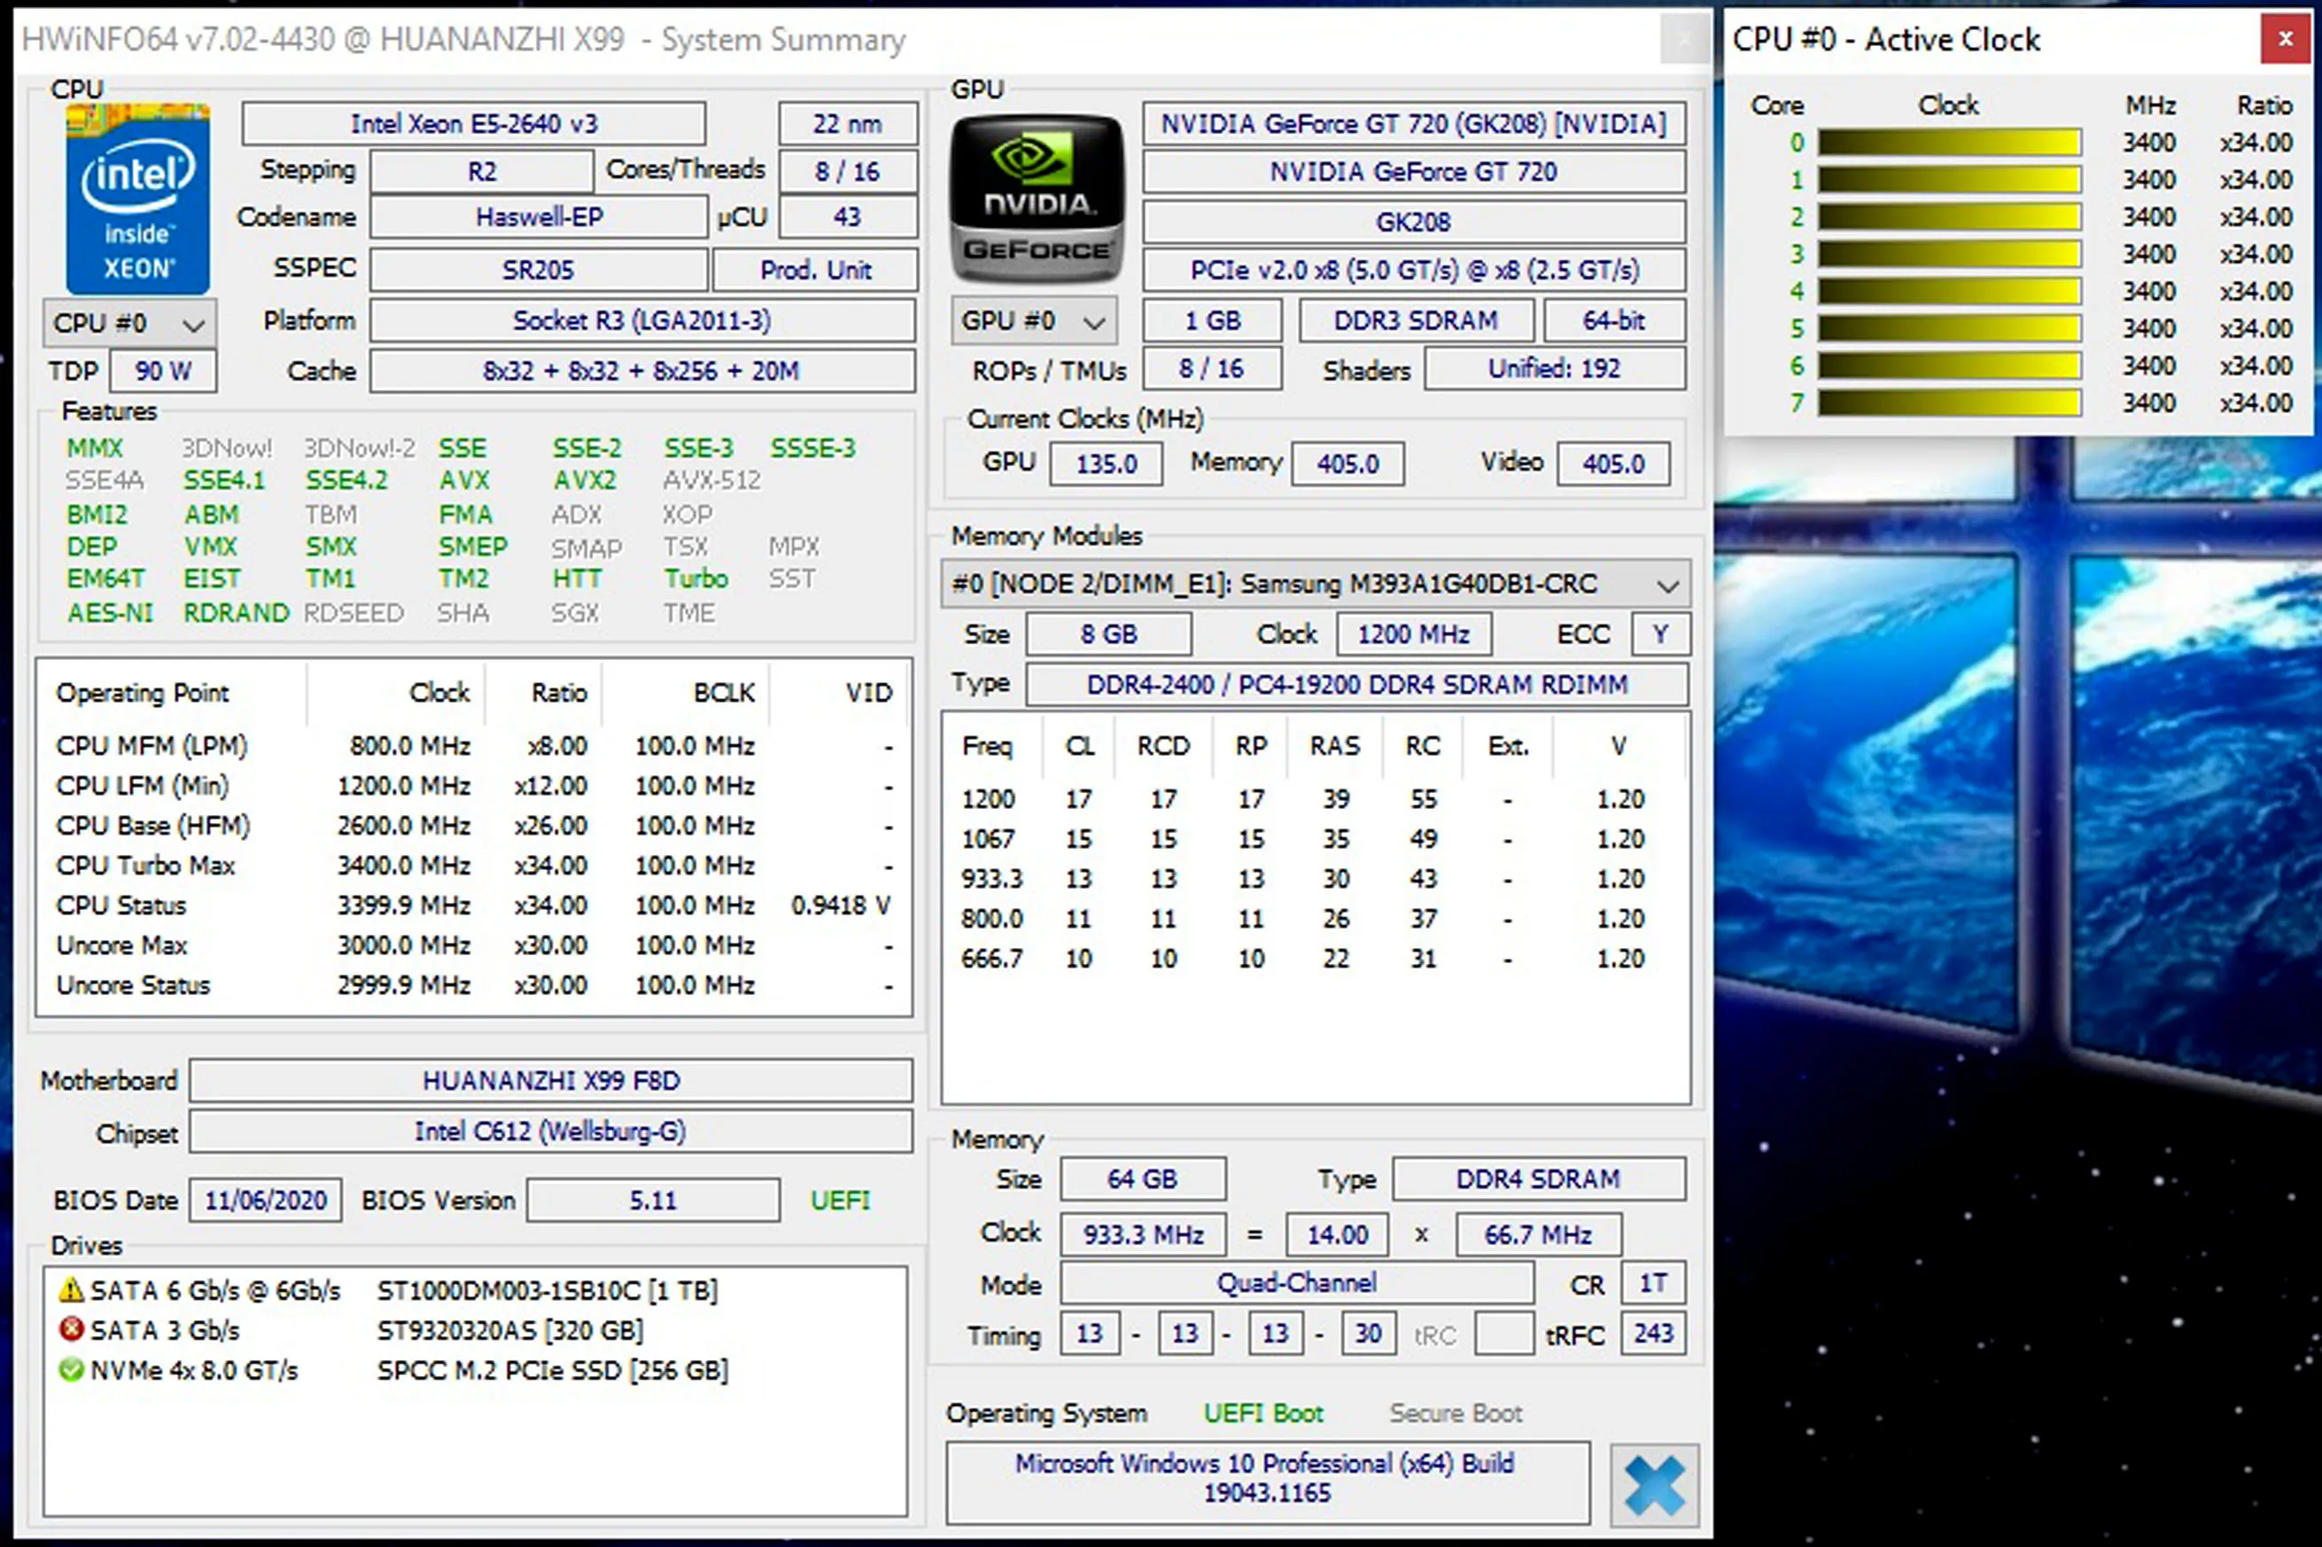Click the Secure Boot indicator
The height and width of the screenshot is (1547, 2322).
[1455, 1413]
